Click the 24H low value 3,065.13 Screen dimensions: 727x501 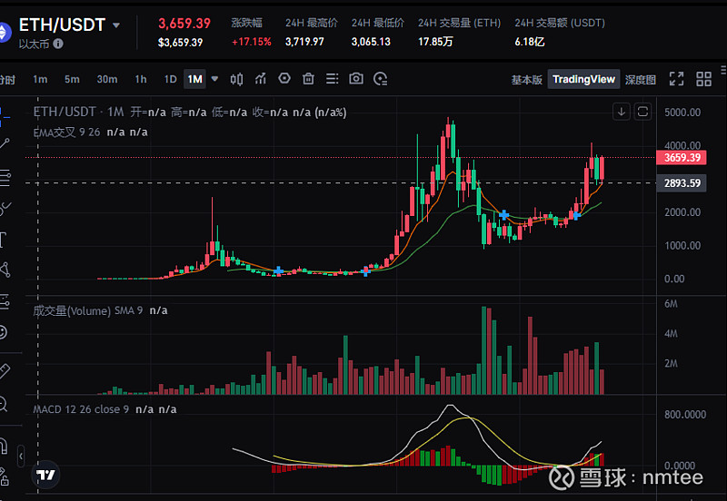click(x=371, y=42)
